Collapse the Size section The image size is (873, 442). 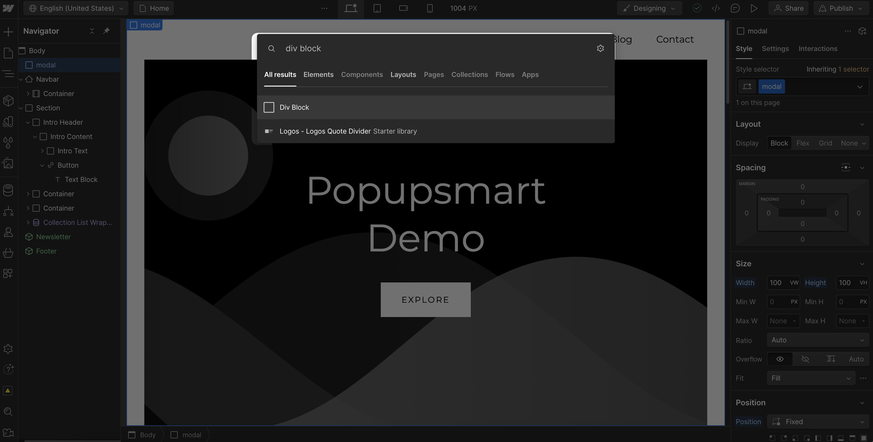862,264
